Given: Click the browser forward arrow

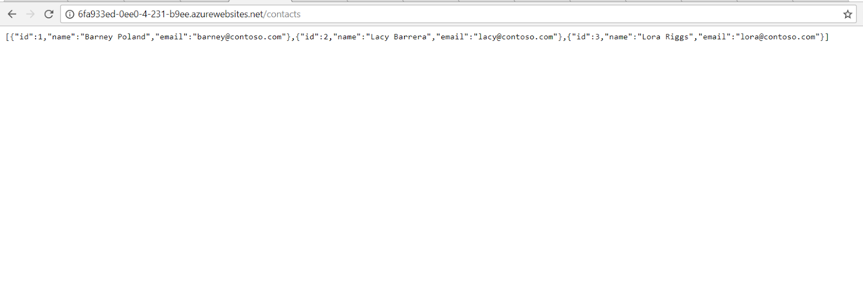Looking at the screenshot, I should (x=30, y=14).
